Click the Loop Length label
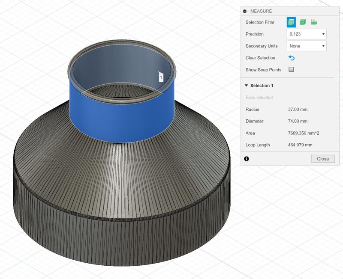Viewport: 343px width, 279px height. click(258, 145)
